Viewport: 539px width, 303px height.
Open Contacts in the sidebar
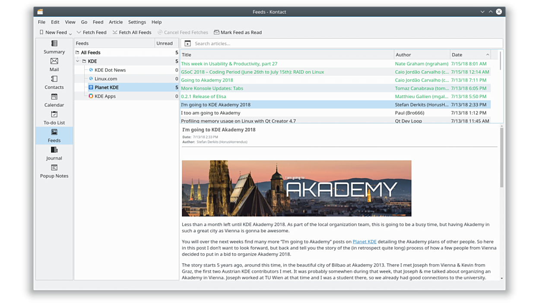pyautogui.click(x=54, y=82)
